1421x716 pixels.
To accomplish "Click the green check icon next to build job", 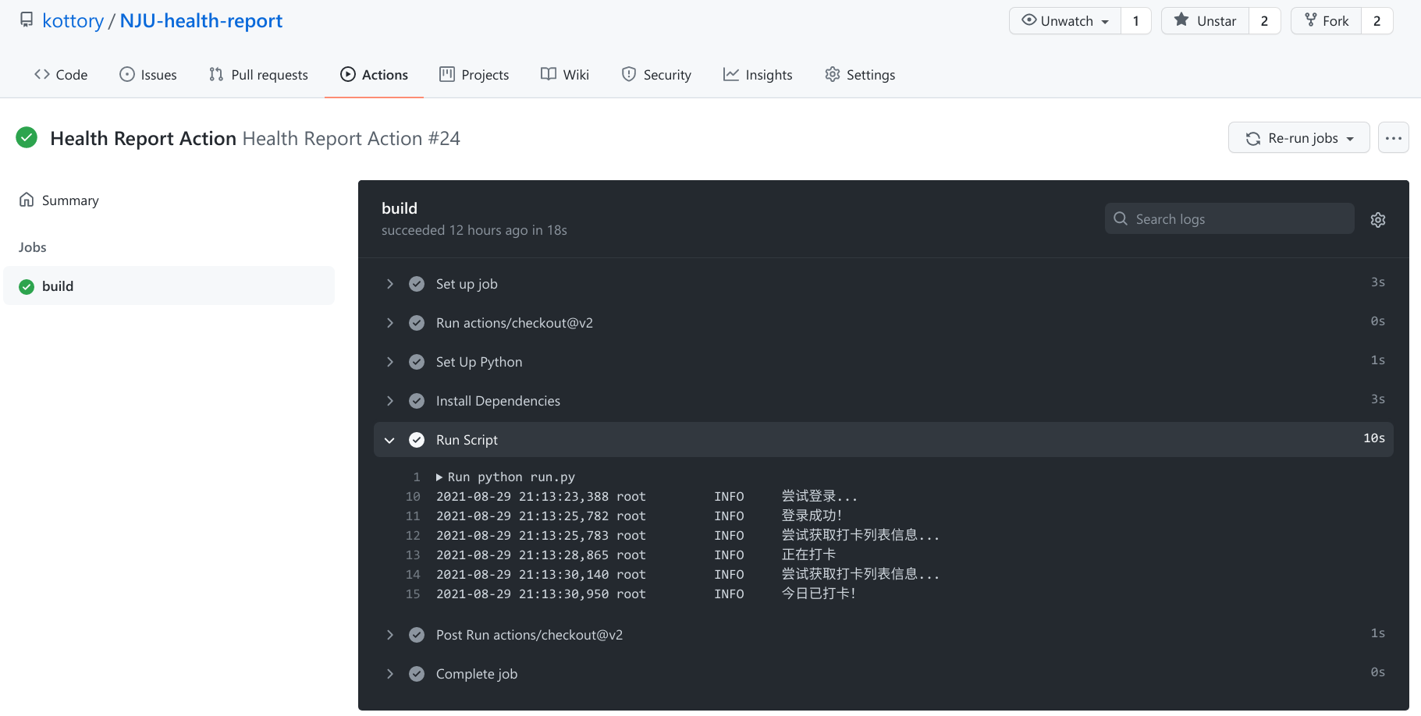I will (27, 287).
